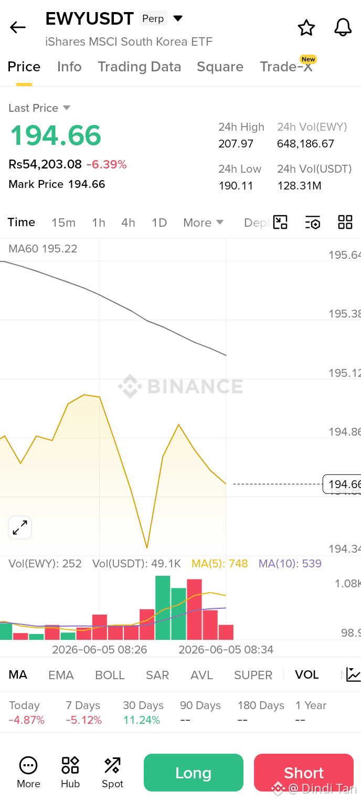This screenshot has width=361, height=802.
Task: Expand the EWYUSDT pair selector arrow
Action: click(178, 18)
